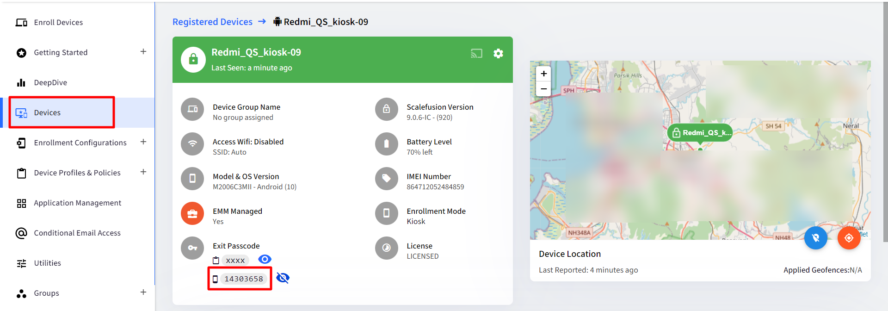This screenshot has width=888, height=311.
Task: Click the Application Management grid icon
Action: (21, 203)
